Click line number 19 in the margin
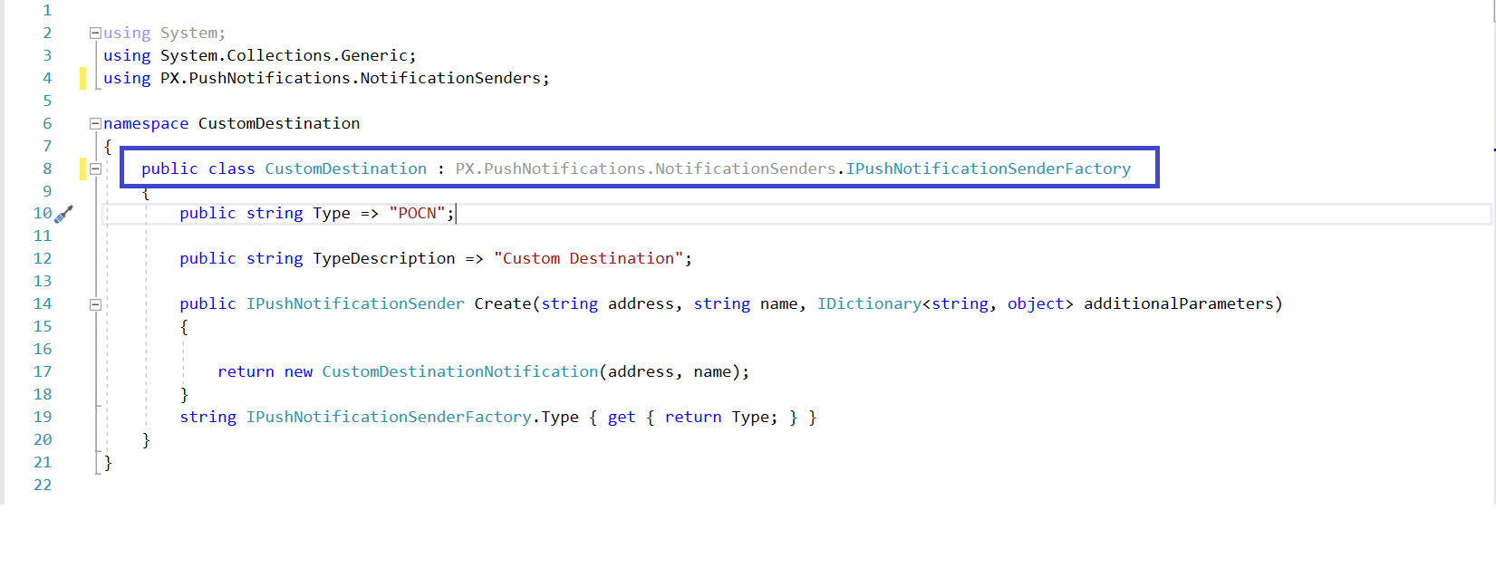1496x587 pixels. [x=43, y=417]
